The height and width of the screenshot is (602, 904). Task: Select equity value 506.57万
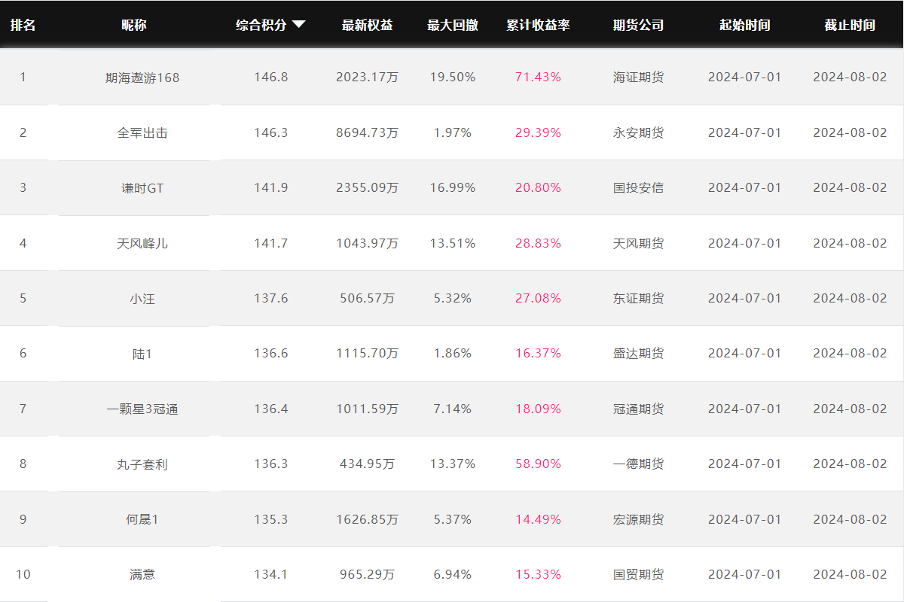click(367, 298)
